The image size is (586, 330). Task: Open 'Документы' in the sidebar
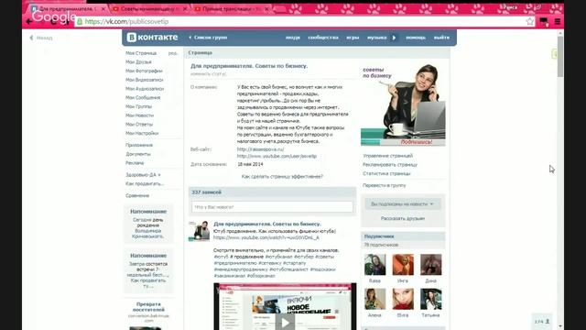(x=138, y=154)
